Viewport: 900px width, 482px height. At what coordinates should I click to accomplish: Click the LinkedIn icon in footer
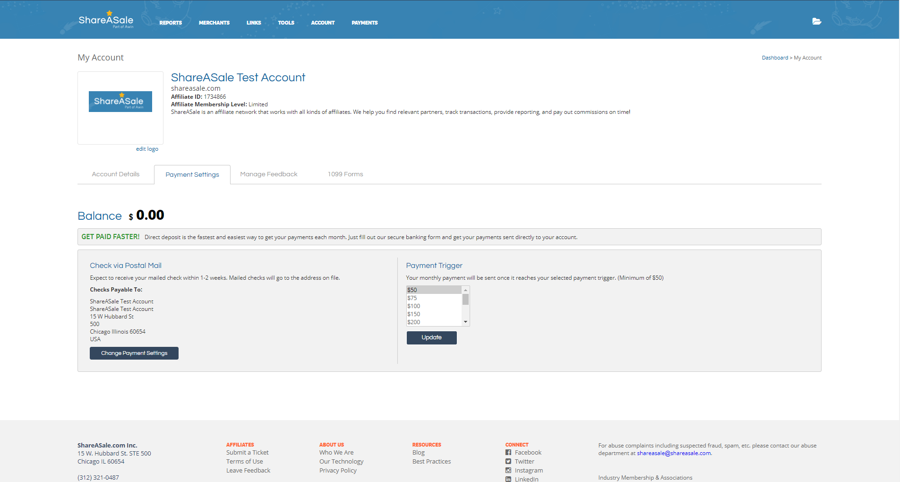point(508,479)
